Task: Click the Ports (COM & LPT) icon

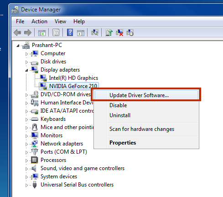Action: click(35, 152)
